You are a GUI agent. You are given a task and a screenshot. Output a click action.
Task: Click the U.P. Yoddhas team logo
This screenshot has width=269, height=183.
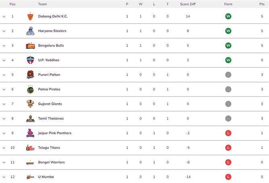click(30, 60)
